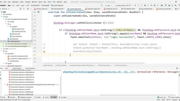Click the override gutter icon on line 30
The width and height of the screenshot is (180, 101).
(39, 12)
